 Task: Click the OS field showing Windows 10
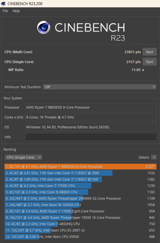click(x=91, y=127)
